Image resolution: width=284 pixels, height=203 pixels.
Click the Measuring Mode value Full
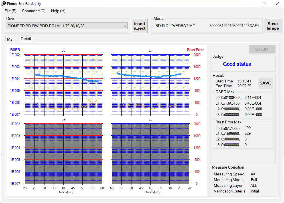click(254, 180)
